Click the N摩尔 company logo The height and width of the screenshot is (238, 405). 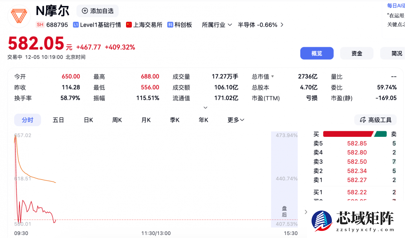pos(19,16)
